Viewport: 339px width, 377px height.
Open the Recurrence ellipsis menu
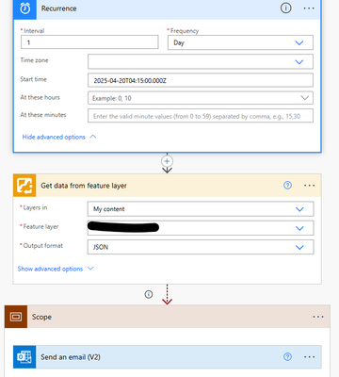(x=309, y=8)
